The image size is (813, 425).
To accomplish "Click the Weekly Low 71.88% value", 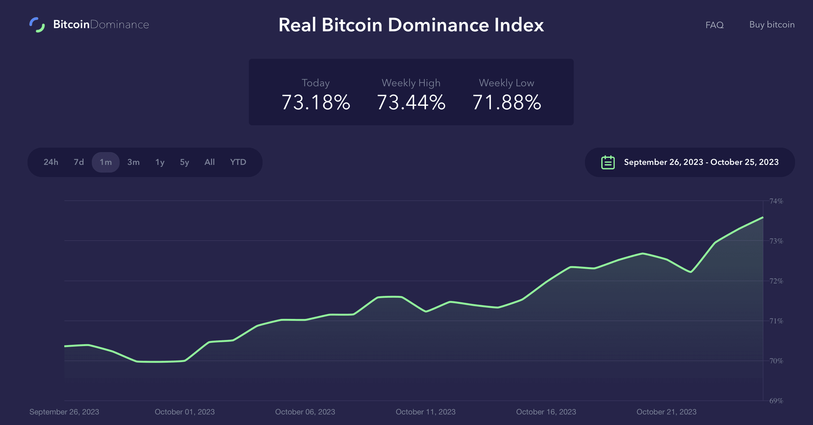I will tap(507, 102).
